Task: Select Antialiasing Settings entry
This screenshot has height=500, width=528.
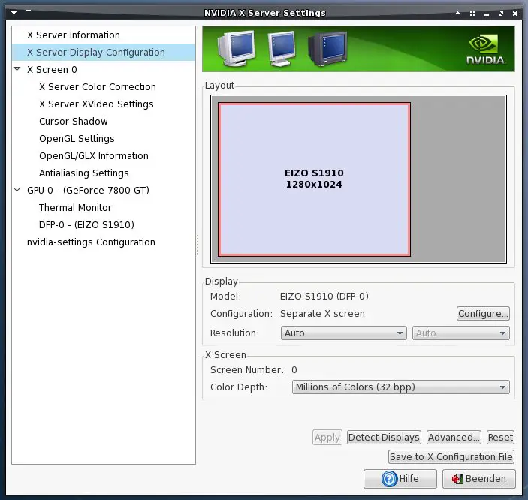Action: click(84, 173)
